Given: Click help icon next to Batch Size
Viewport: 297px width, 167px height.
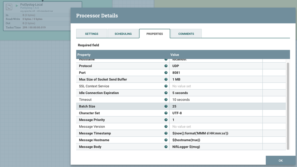Looking at the screenshot, I should pos(166,106).
